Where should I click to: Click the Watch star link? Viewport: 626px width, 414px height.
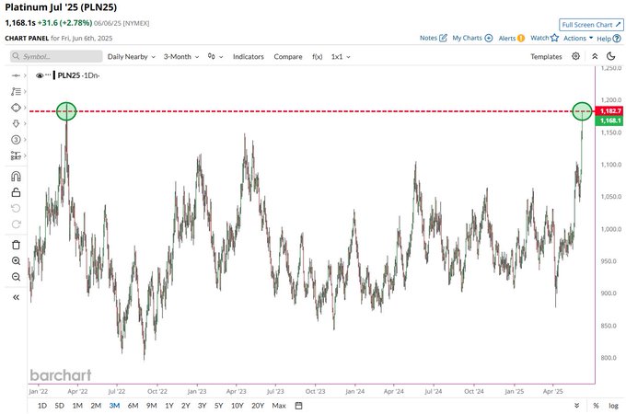545,38
